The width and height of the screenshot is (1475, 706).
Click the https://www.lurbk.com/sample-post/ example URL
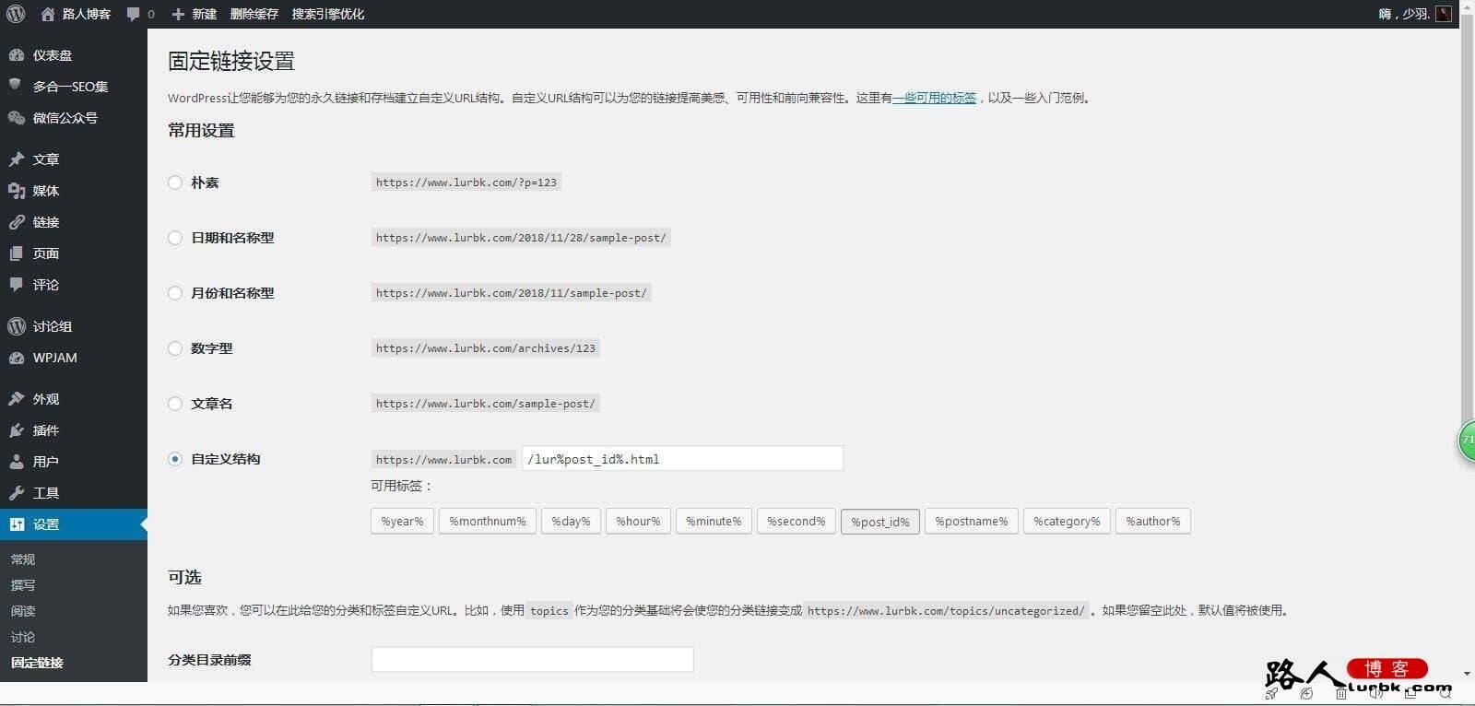486,404
